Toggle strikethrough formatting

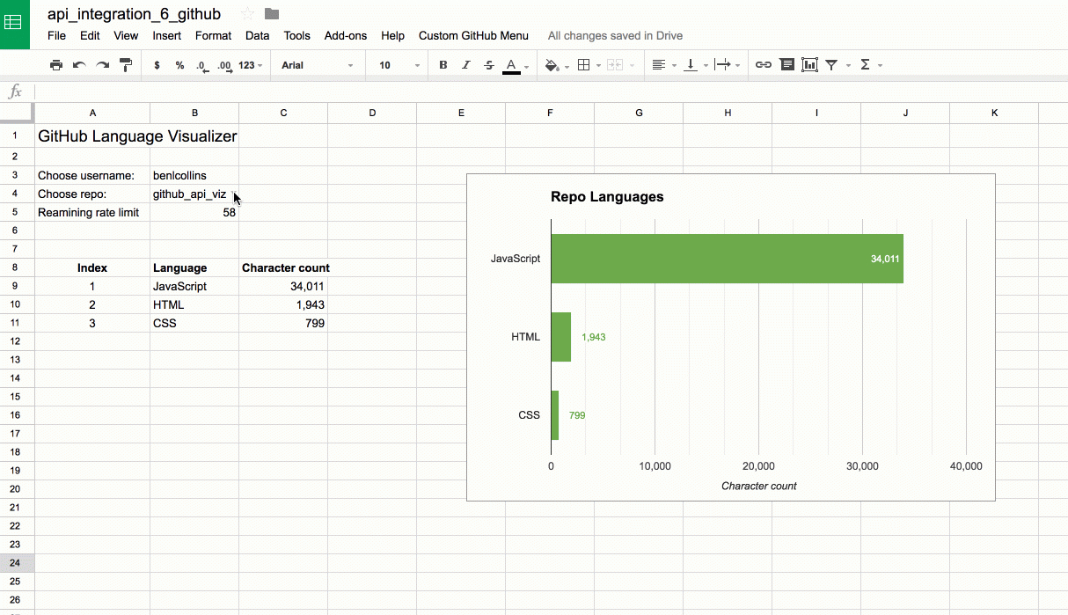tap(488, 64)
